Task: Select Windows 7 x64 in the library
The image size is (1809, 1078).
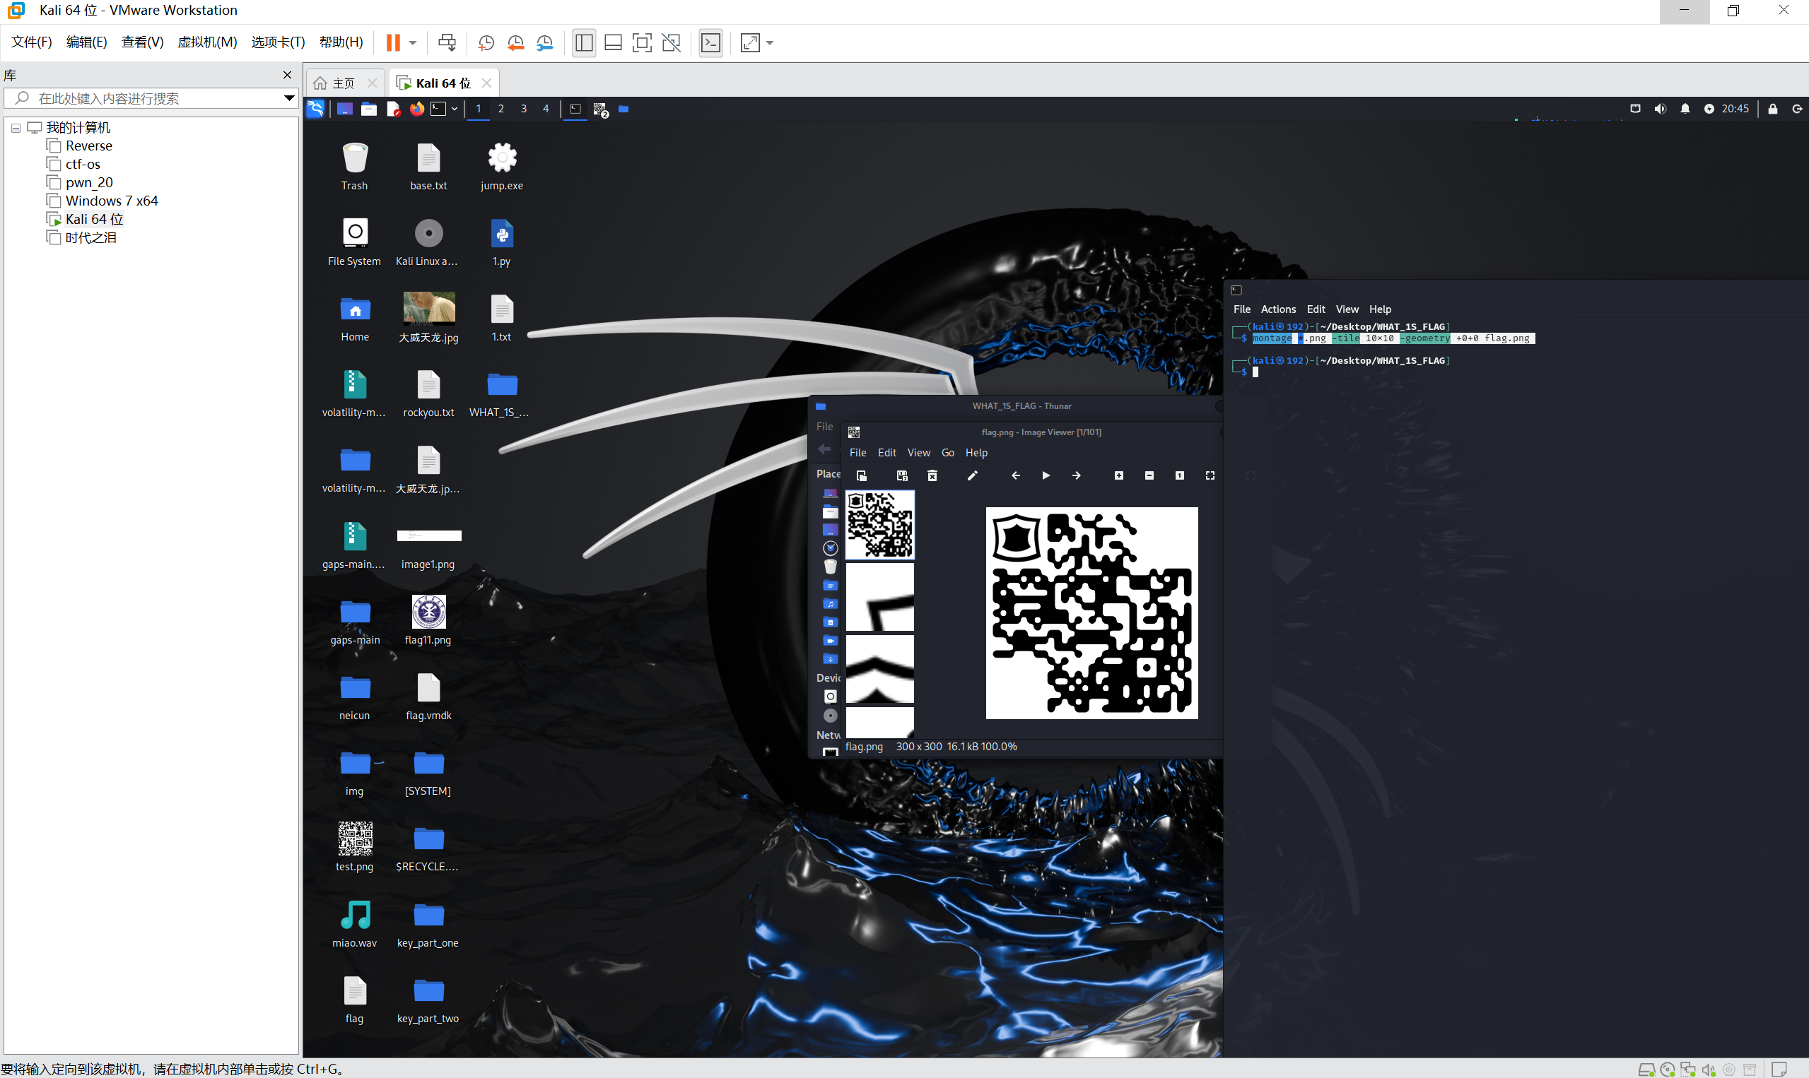Action: [111, 201]
